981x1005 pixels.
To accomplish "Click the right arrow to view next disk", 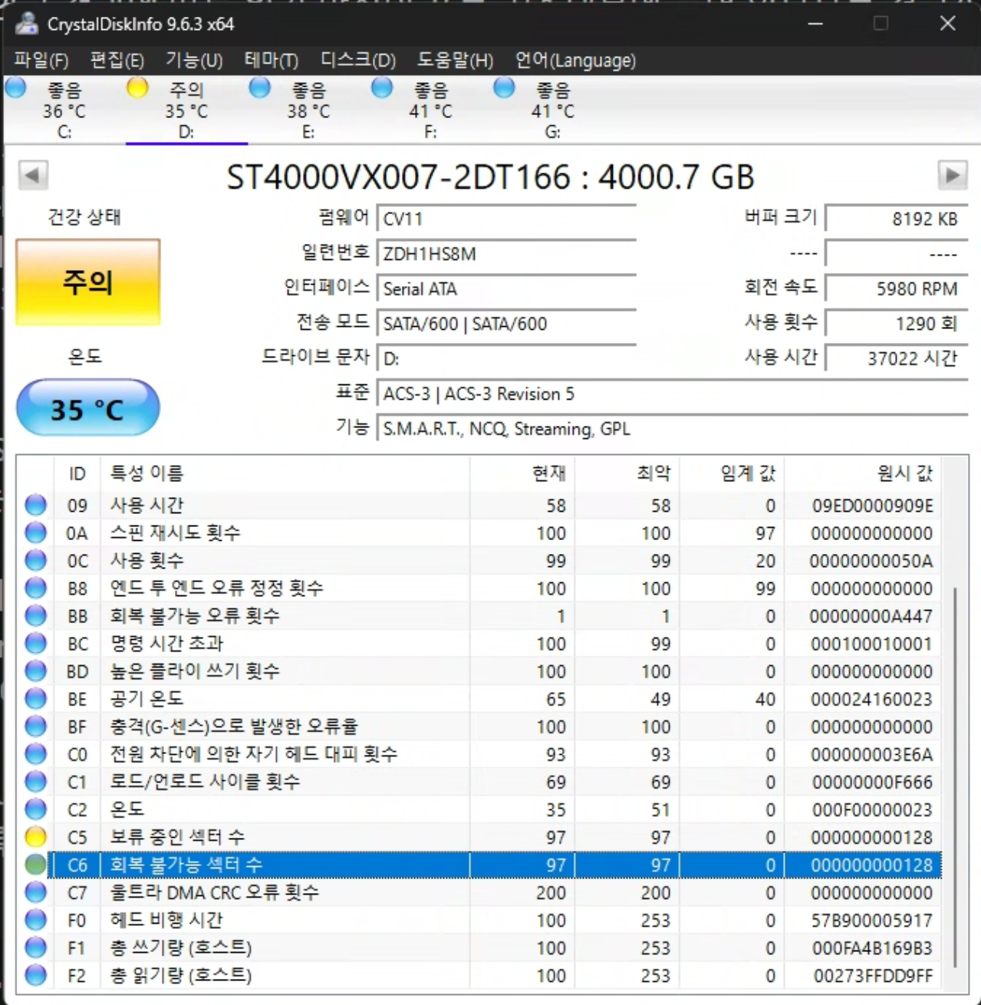I will tap(952, 176).
